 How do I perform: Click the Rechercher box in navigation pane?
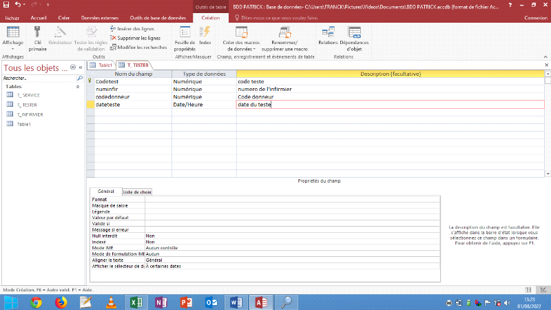[x=38, y=79]
